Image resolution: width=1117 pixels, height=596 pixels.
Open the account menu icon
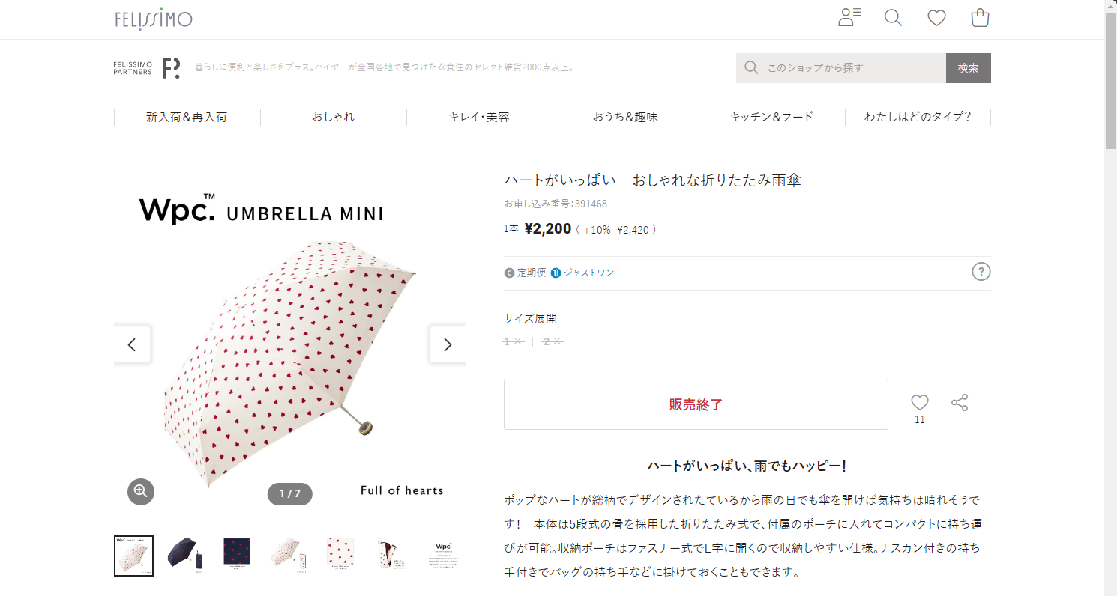pos(849,18)
